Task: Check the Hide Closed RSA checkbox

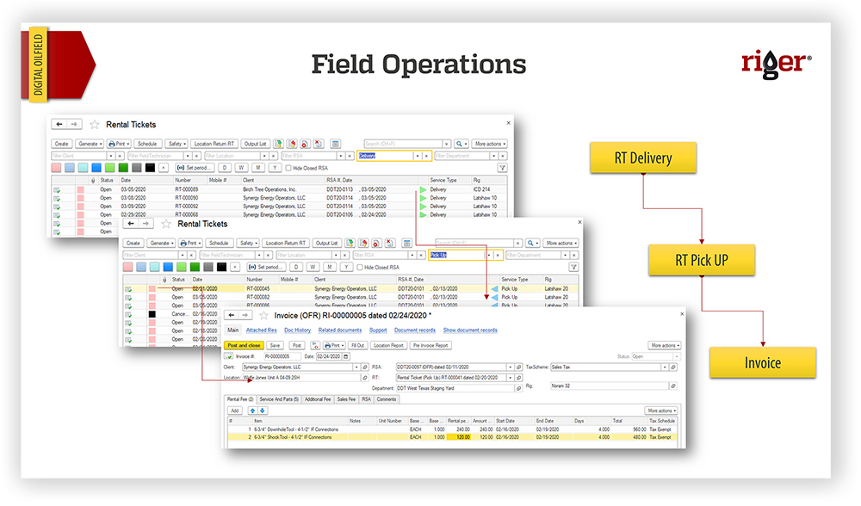Action: click(289, 169)
